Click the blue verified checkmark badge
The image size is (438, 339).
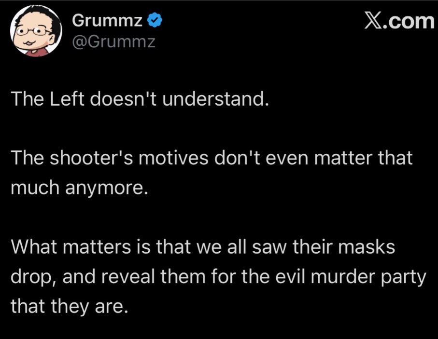tap(155, 21)
